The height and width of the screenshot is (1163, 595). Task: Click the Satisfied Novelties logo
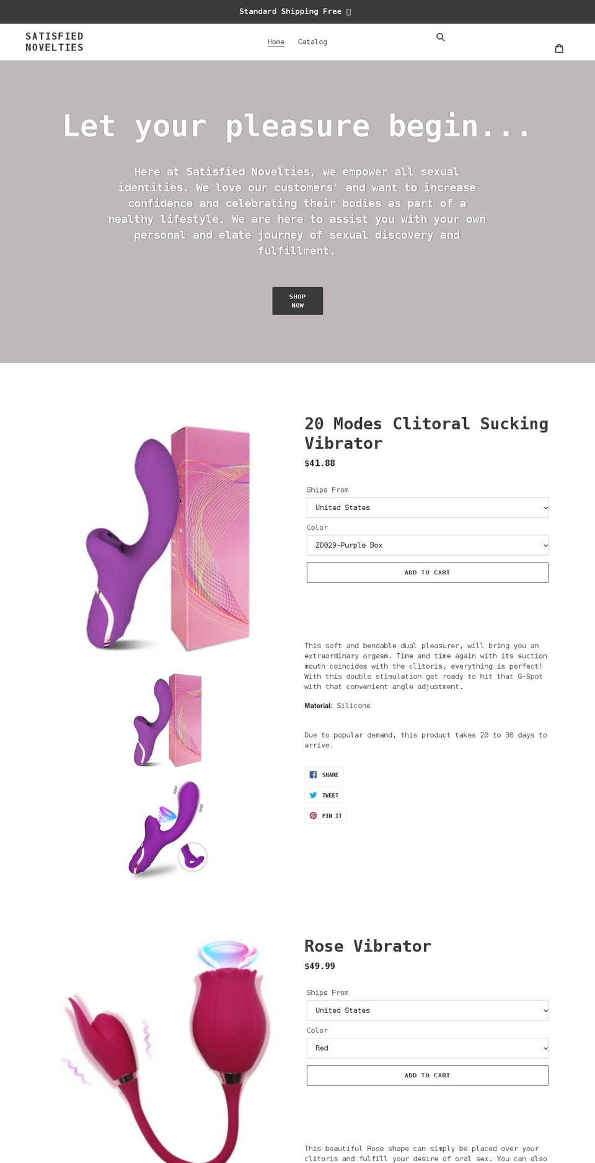tap(55, 42)
